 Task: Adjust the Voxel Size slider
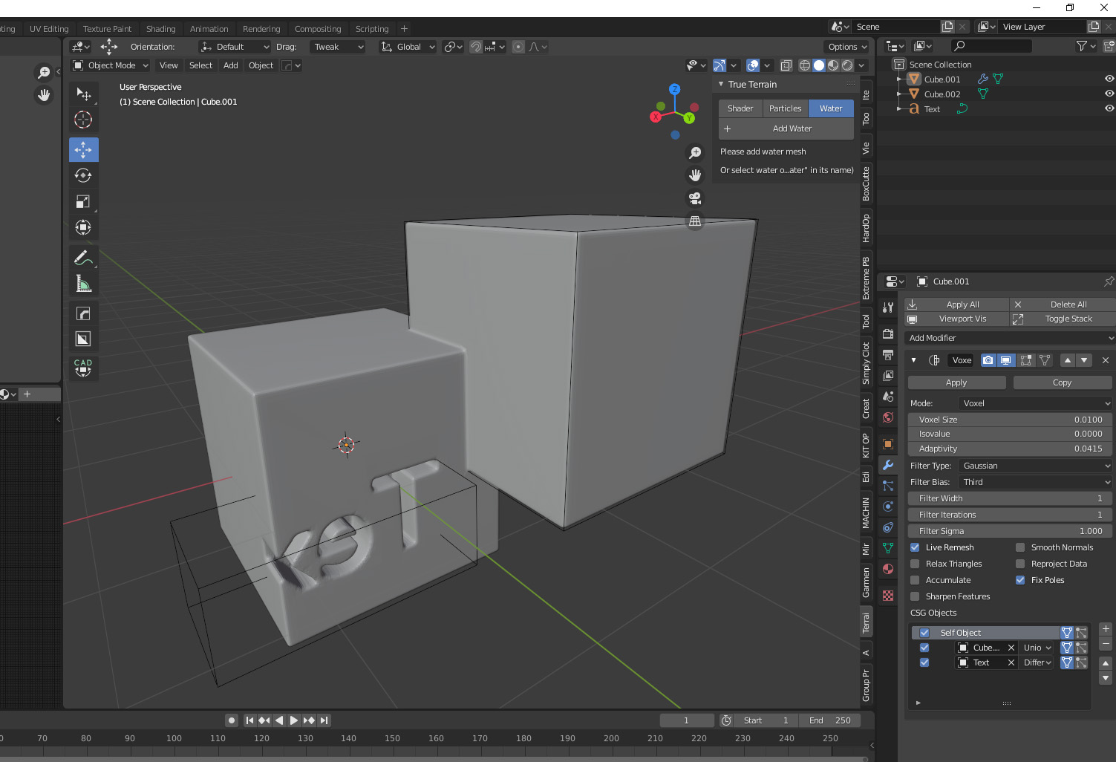(1010, 420)
